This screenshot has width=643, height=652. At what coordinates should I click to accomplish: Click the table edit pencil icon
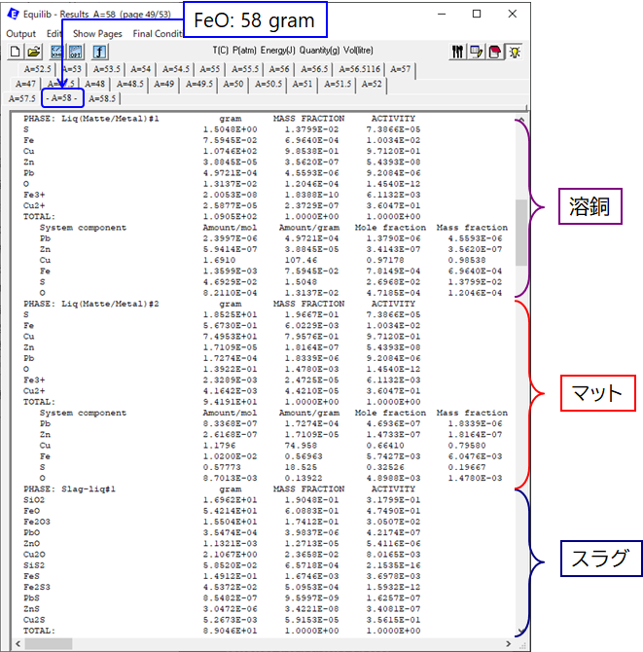476,52
